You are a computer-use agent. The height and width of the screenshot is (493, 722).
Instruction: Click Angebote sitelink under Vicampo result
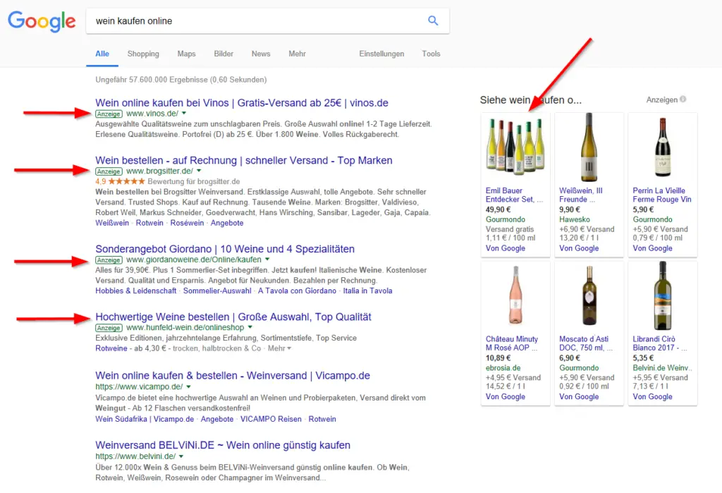click(x=217, y=419)
